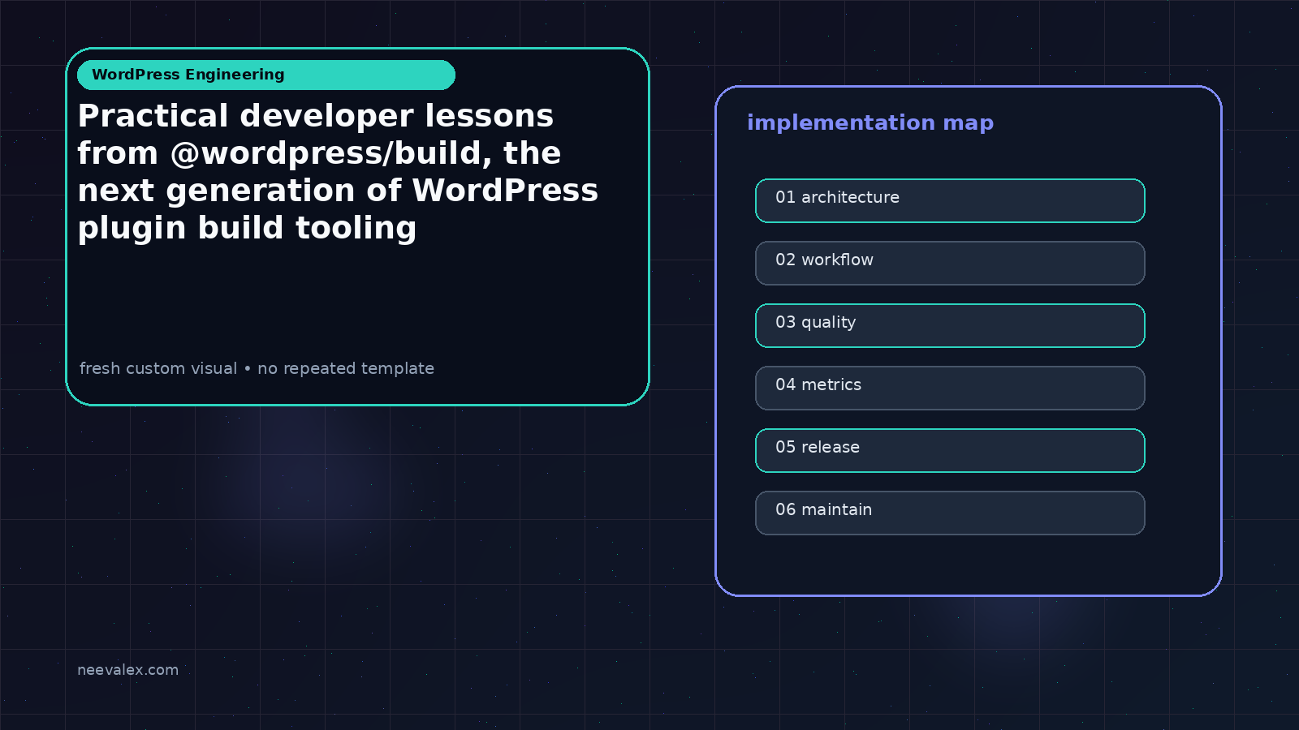Select the 06 maintain item
This screenshot has width=1299, height=730.
[950, 513]
